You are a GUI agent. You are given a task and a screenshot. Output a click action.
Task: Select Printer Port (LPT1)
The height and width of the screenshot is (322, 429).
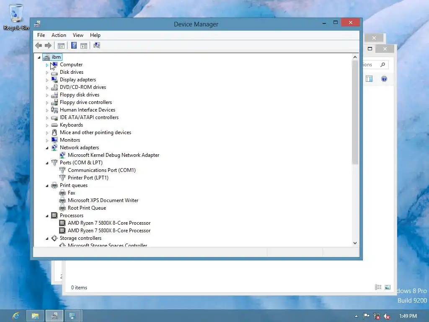[x=88, y=178]
